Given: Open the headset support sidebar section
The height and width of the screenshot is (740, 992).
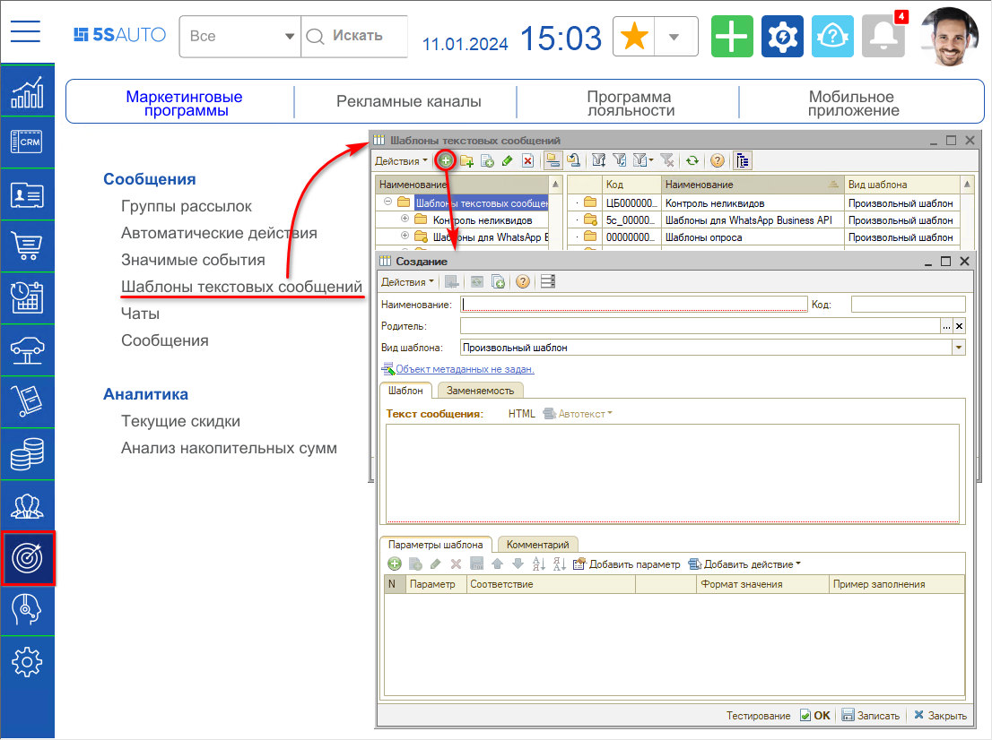Looking at the screenshot, I should pyautogui.click(x=27, y=610).
